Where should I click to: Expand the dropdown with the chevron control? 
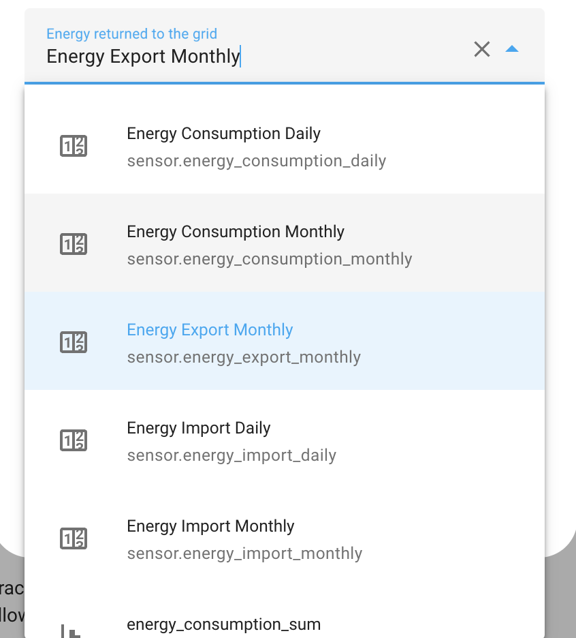pyautogui.click(x=513, y=49)
